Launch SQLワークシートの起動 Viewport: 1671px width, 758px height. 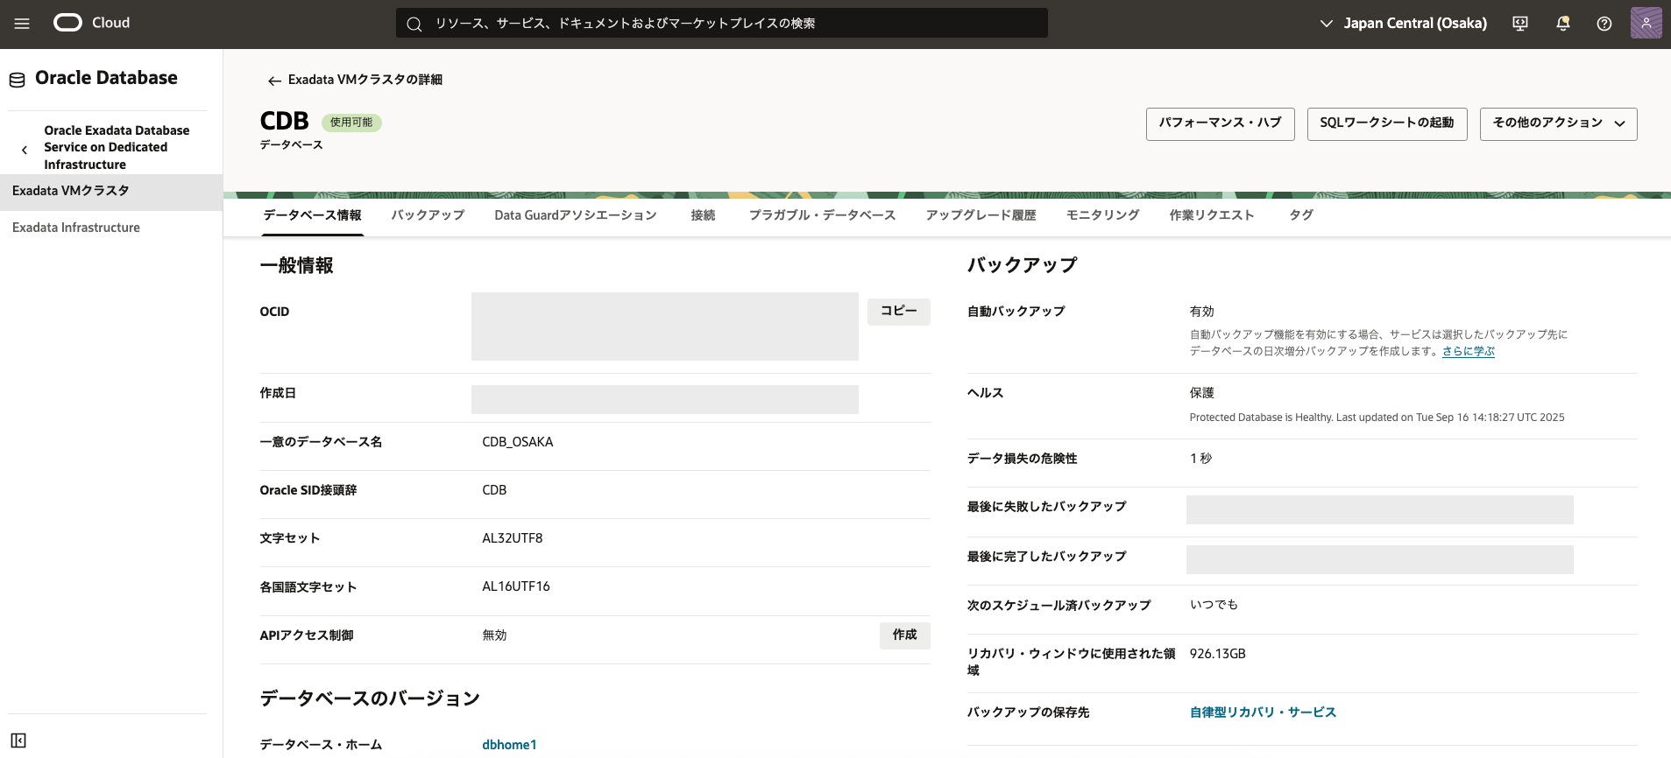pos(1386,123)
